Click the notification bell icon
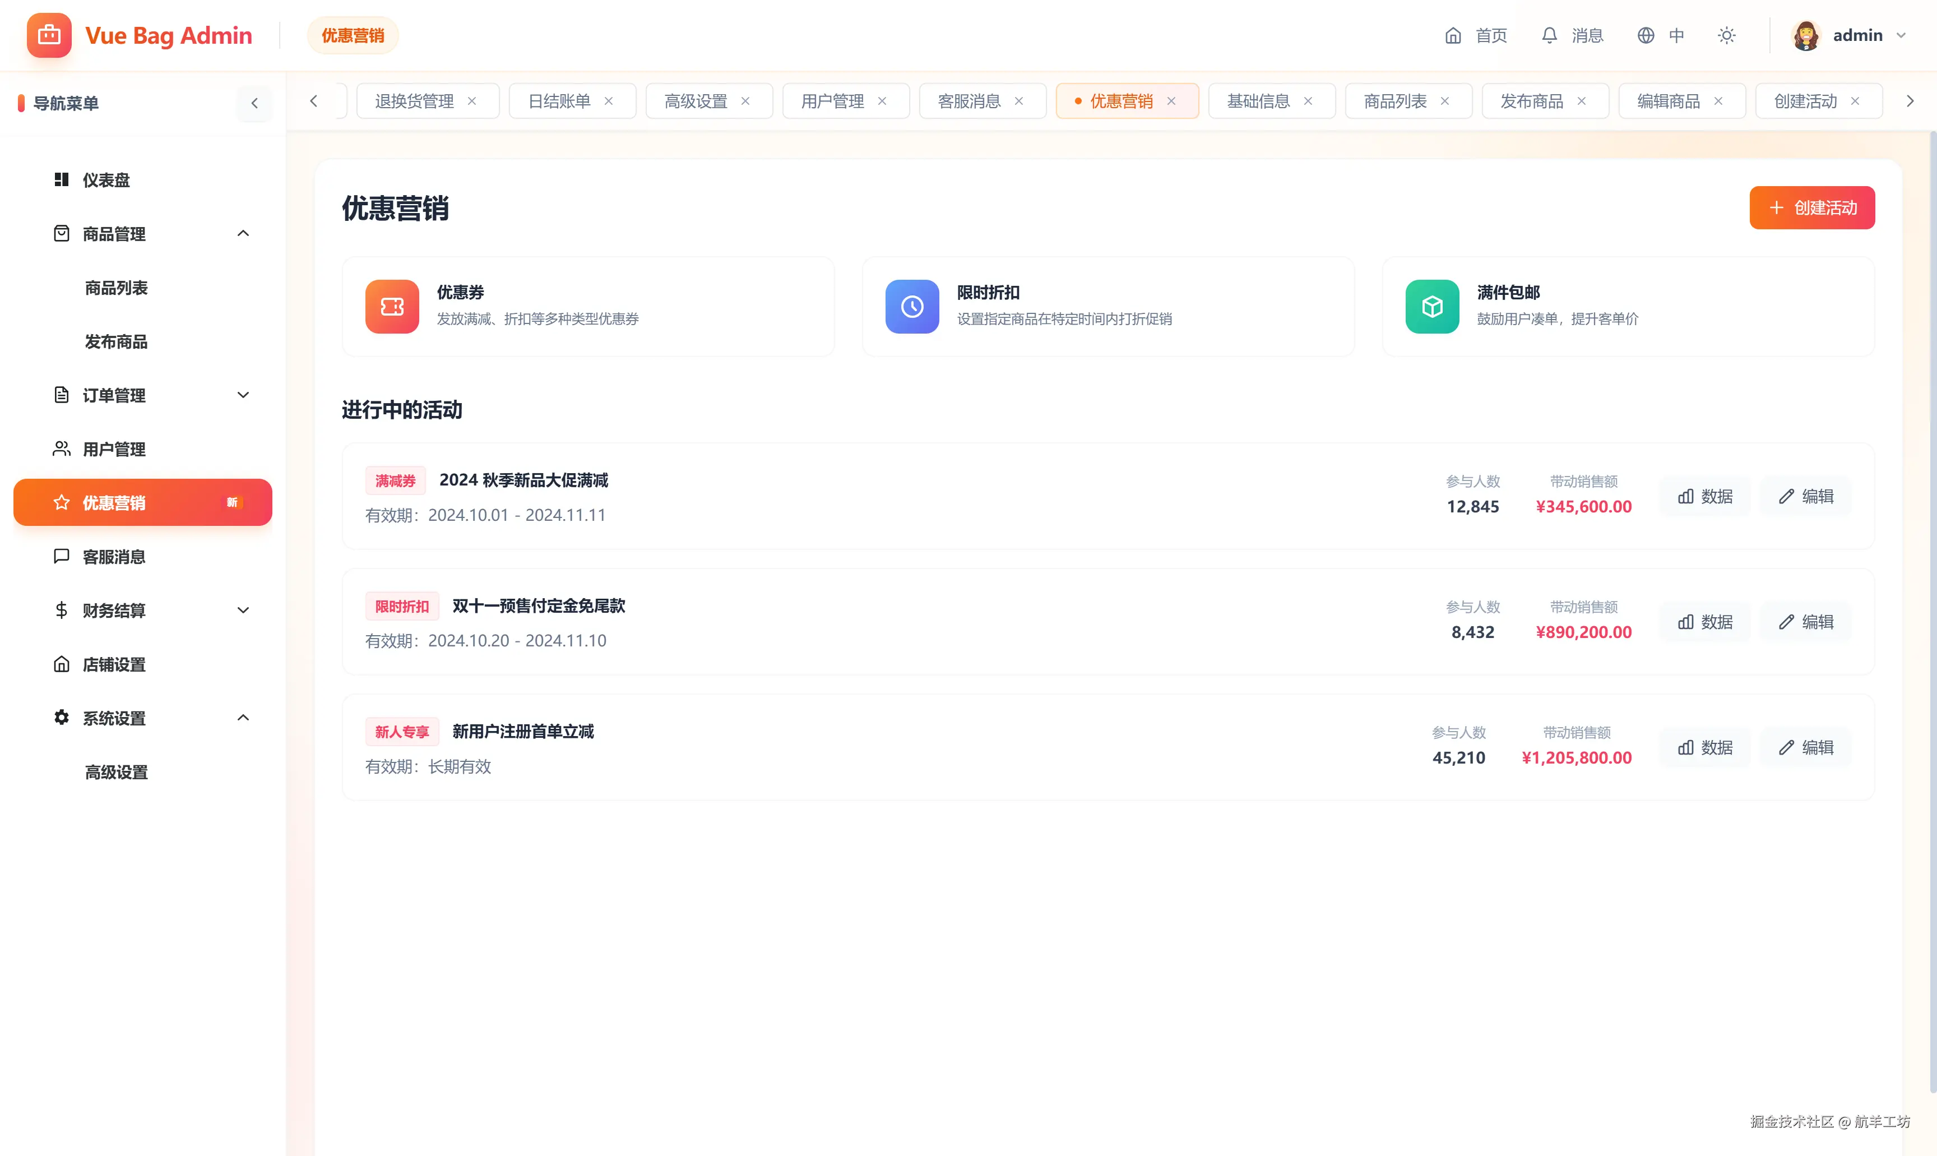This screenshot has width=1937, height=1156. point(1549,36)
